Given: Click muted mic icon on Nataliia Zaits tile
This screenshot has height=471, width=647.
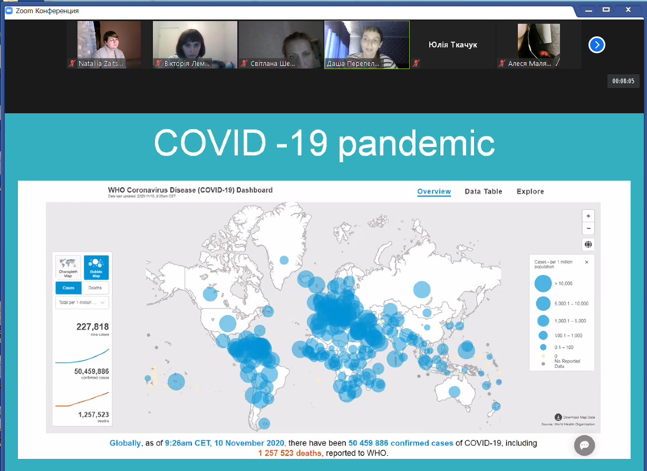Looking at the screenshot, I should (73, 64).
